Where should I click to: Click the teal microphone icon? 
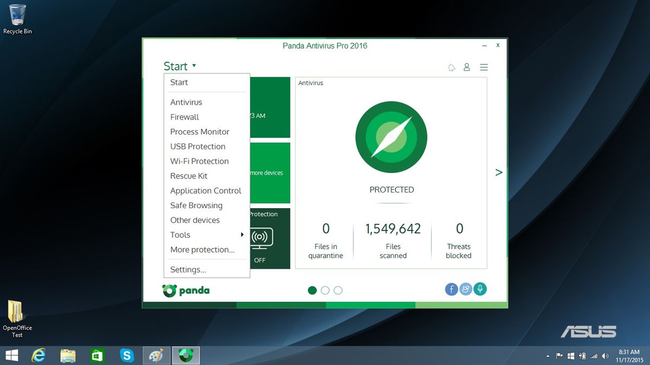[479, 289]
